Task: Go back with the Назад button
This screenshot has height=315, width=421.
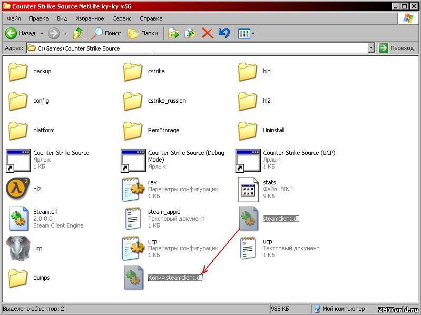Action: [21, 33]
